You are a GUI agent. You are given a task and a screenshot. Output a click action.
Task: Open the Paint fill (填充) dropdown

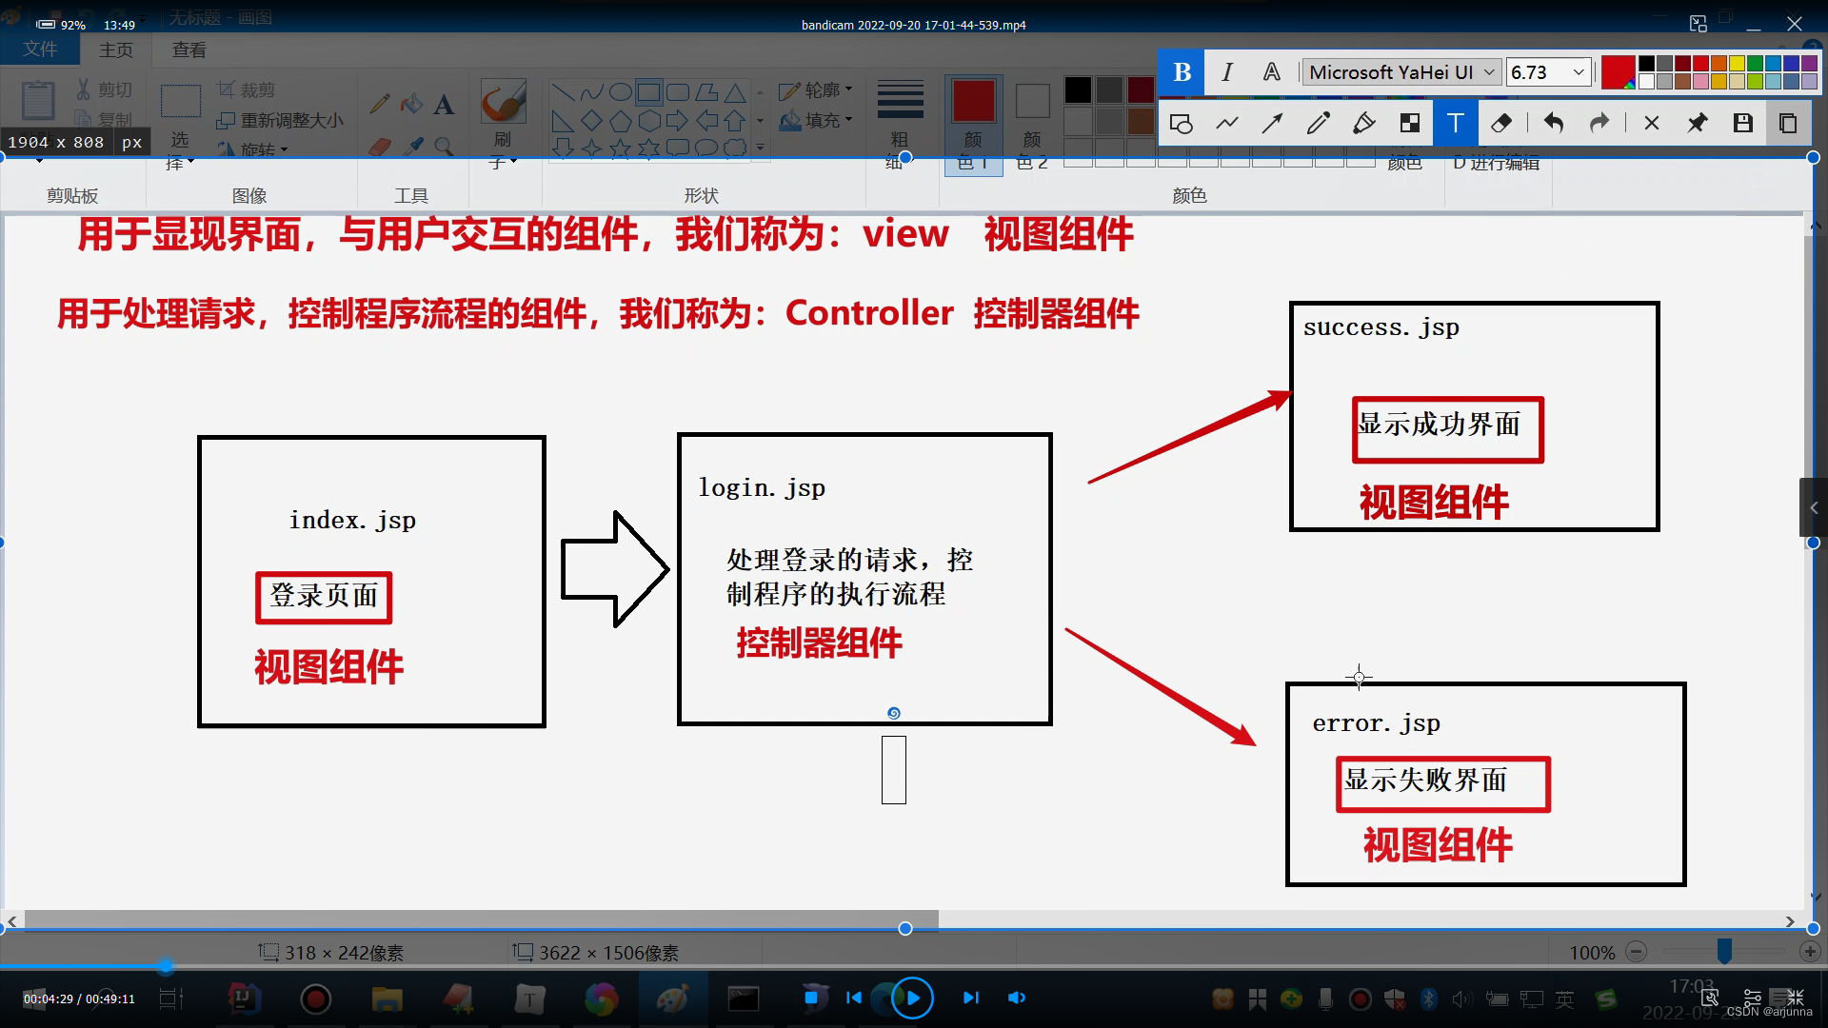816,121
